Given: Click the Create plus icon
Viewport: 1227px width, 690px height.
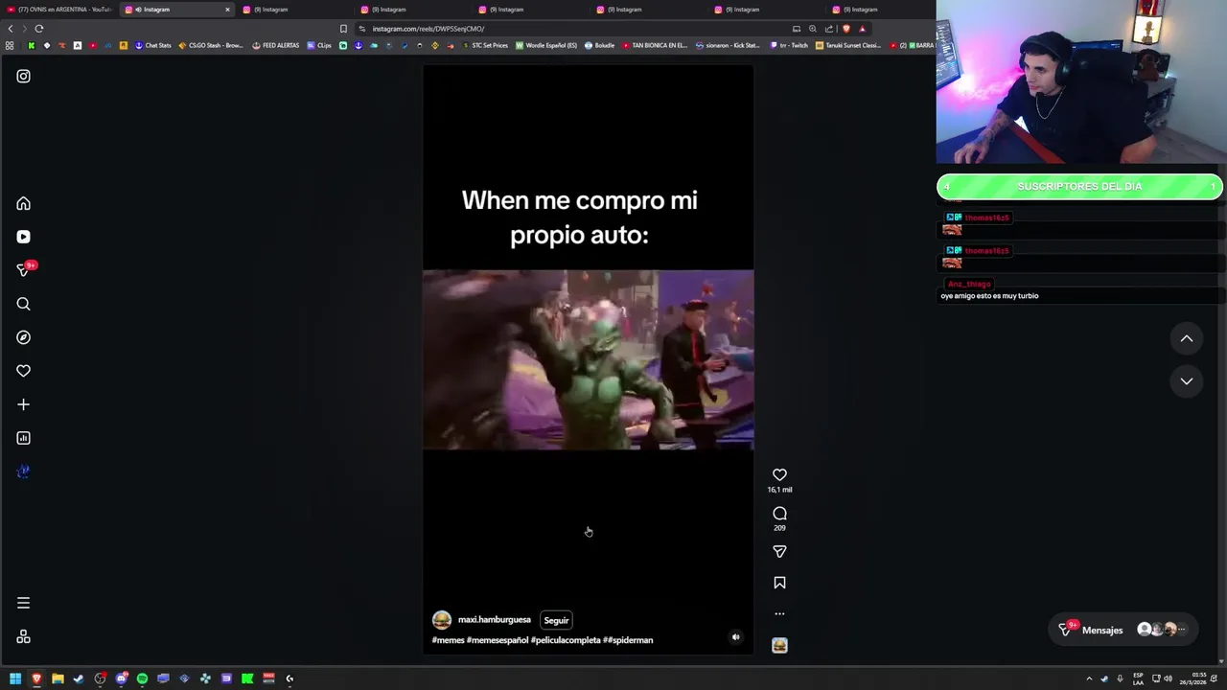Looking at the screenshot, I should point(23,404).
